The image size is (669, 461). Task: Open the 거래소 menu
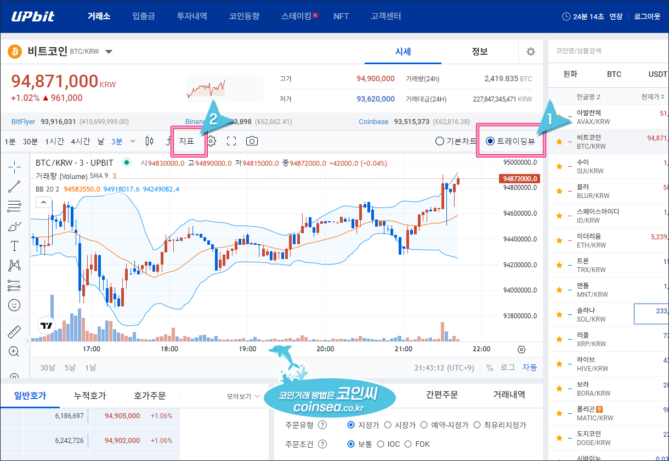pos(99,16)
